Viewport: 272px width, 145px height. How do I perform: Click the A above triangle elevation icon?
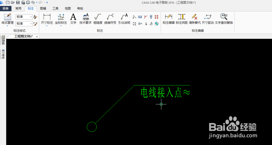[x=151, y=24]
